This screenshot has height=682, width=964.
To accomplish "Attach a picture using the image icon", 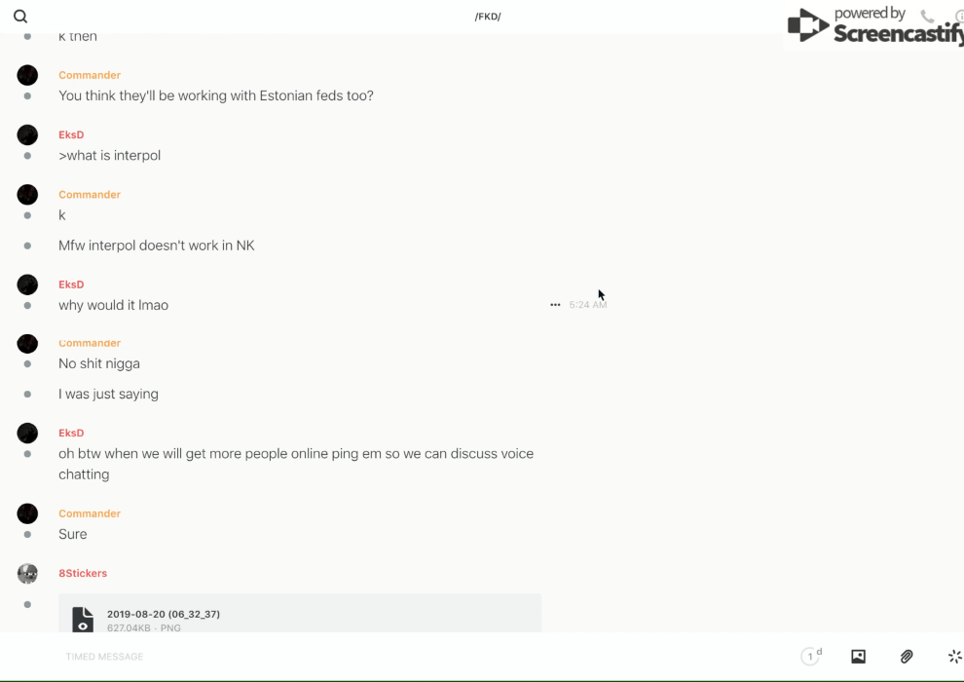I will coord(858,656).
